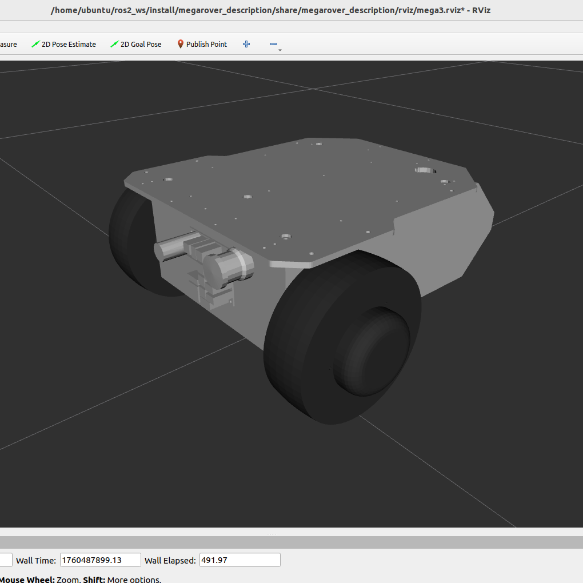Click the blue minus remove-tool icon

coord(273,45)
